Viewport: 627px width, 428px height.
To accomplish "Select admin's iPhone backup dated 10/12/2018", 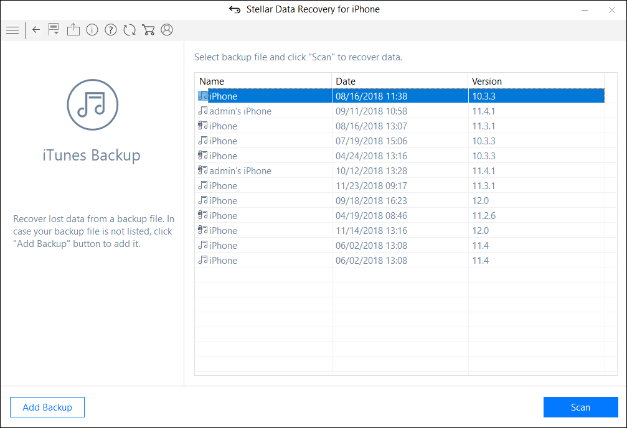I will 240,171.
